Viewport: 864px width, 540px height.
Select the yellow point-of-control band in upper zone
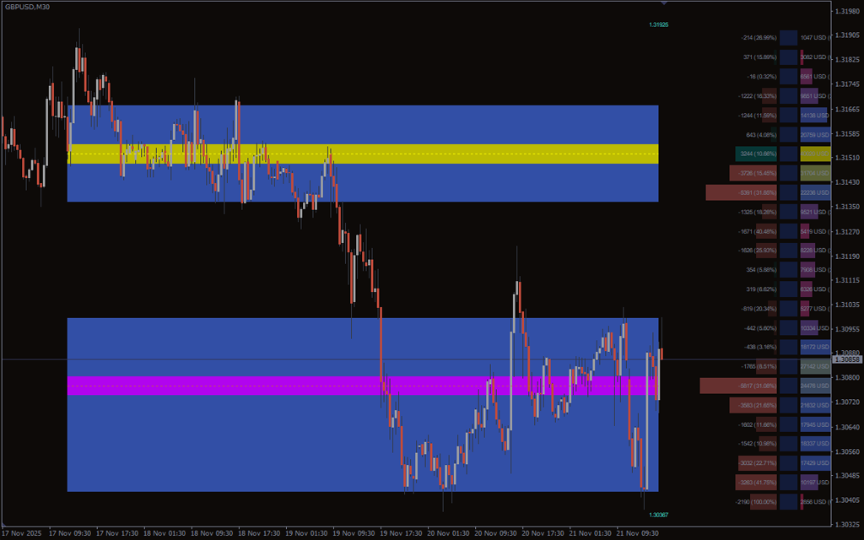(363, 154)
